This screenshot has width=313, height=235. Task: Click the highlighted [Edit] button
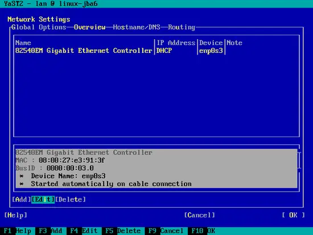coord(43,200)
